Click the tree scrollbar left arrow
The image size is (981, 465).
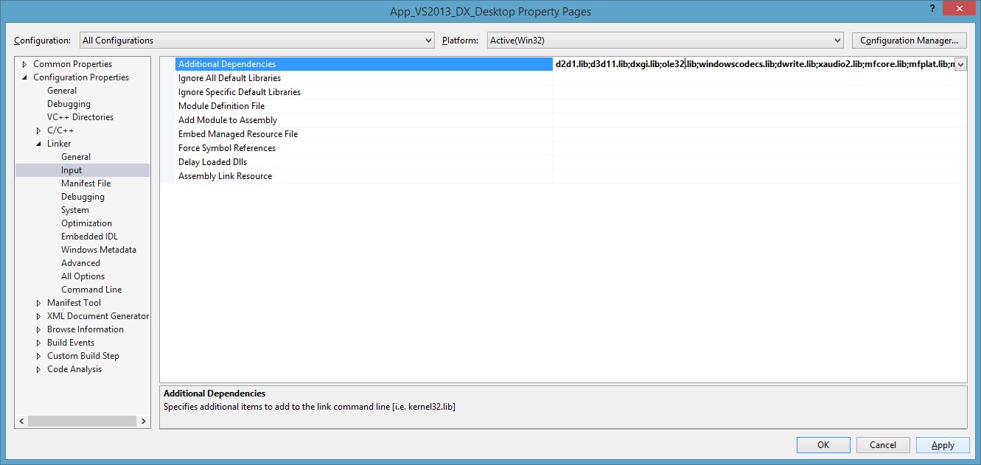pyautogui.click(x=21, y=422)
